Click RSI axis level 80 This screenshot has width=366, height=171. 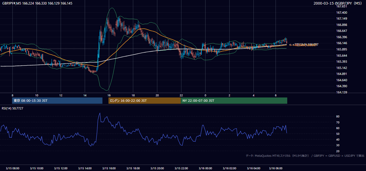(338, 117)
